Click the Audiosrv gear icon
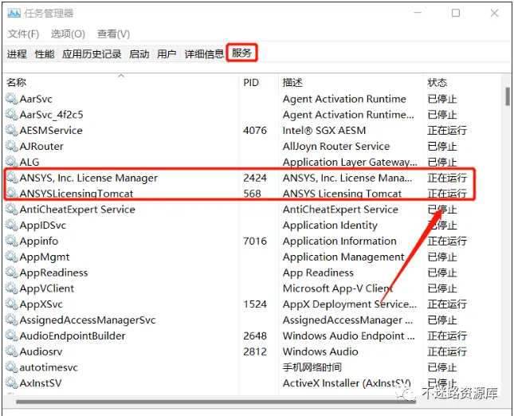514x416 pixels. pyautogui.click(x=11, y=351)
